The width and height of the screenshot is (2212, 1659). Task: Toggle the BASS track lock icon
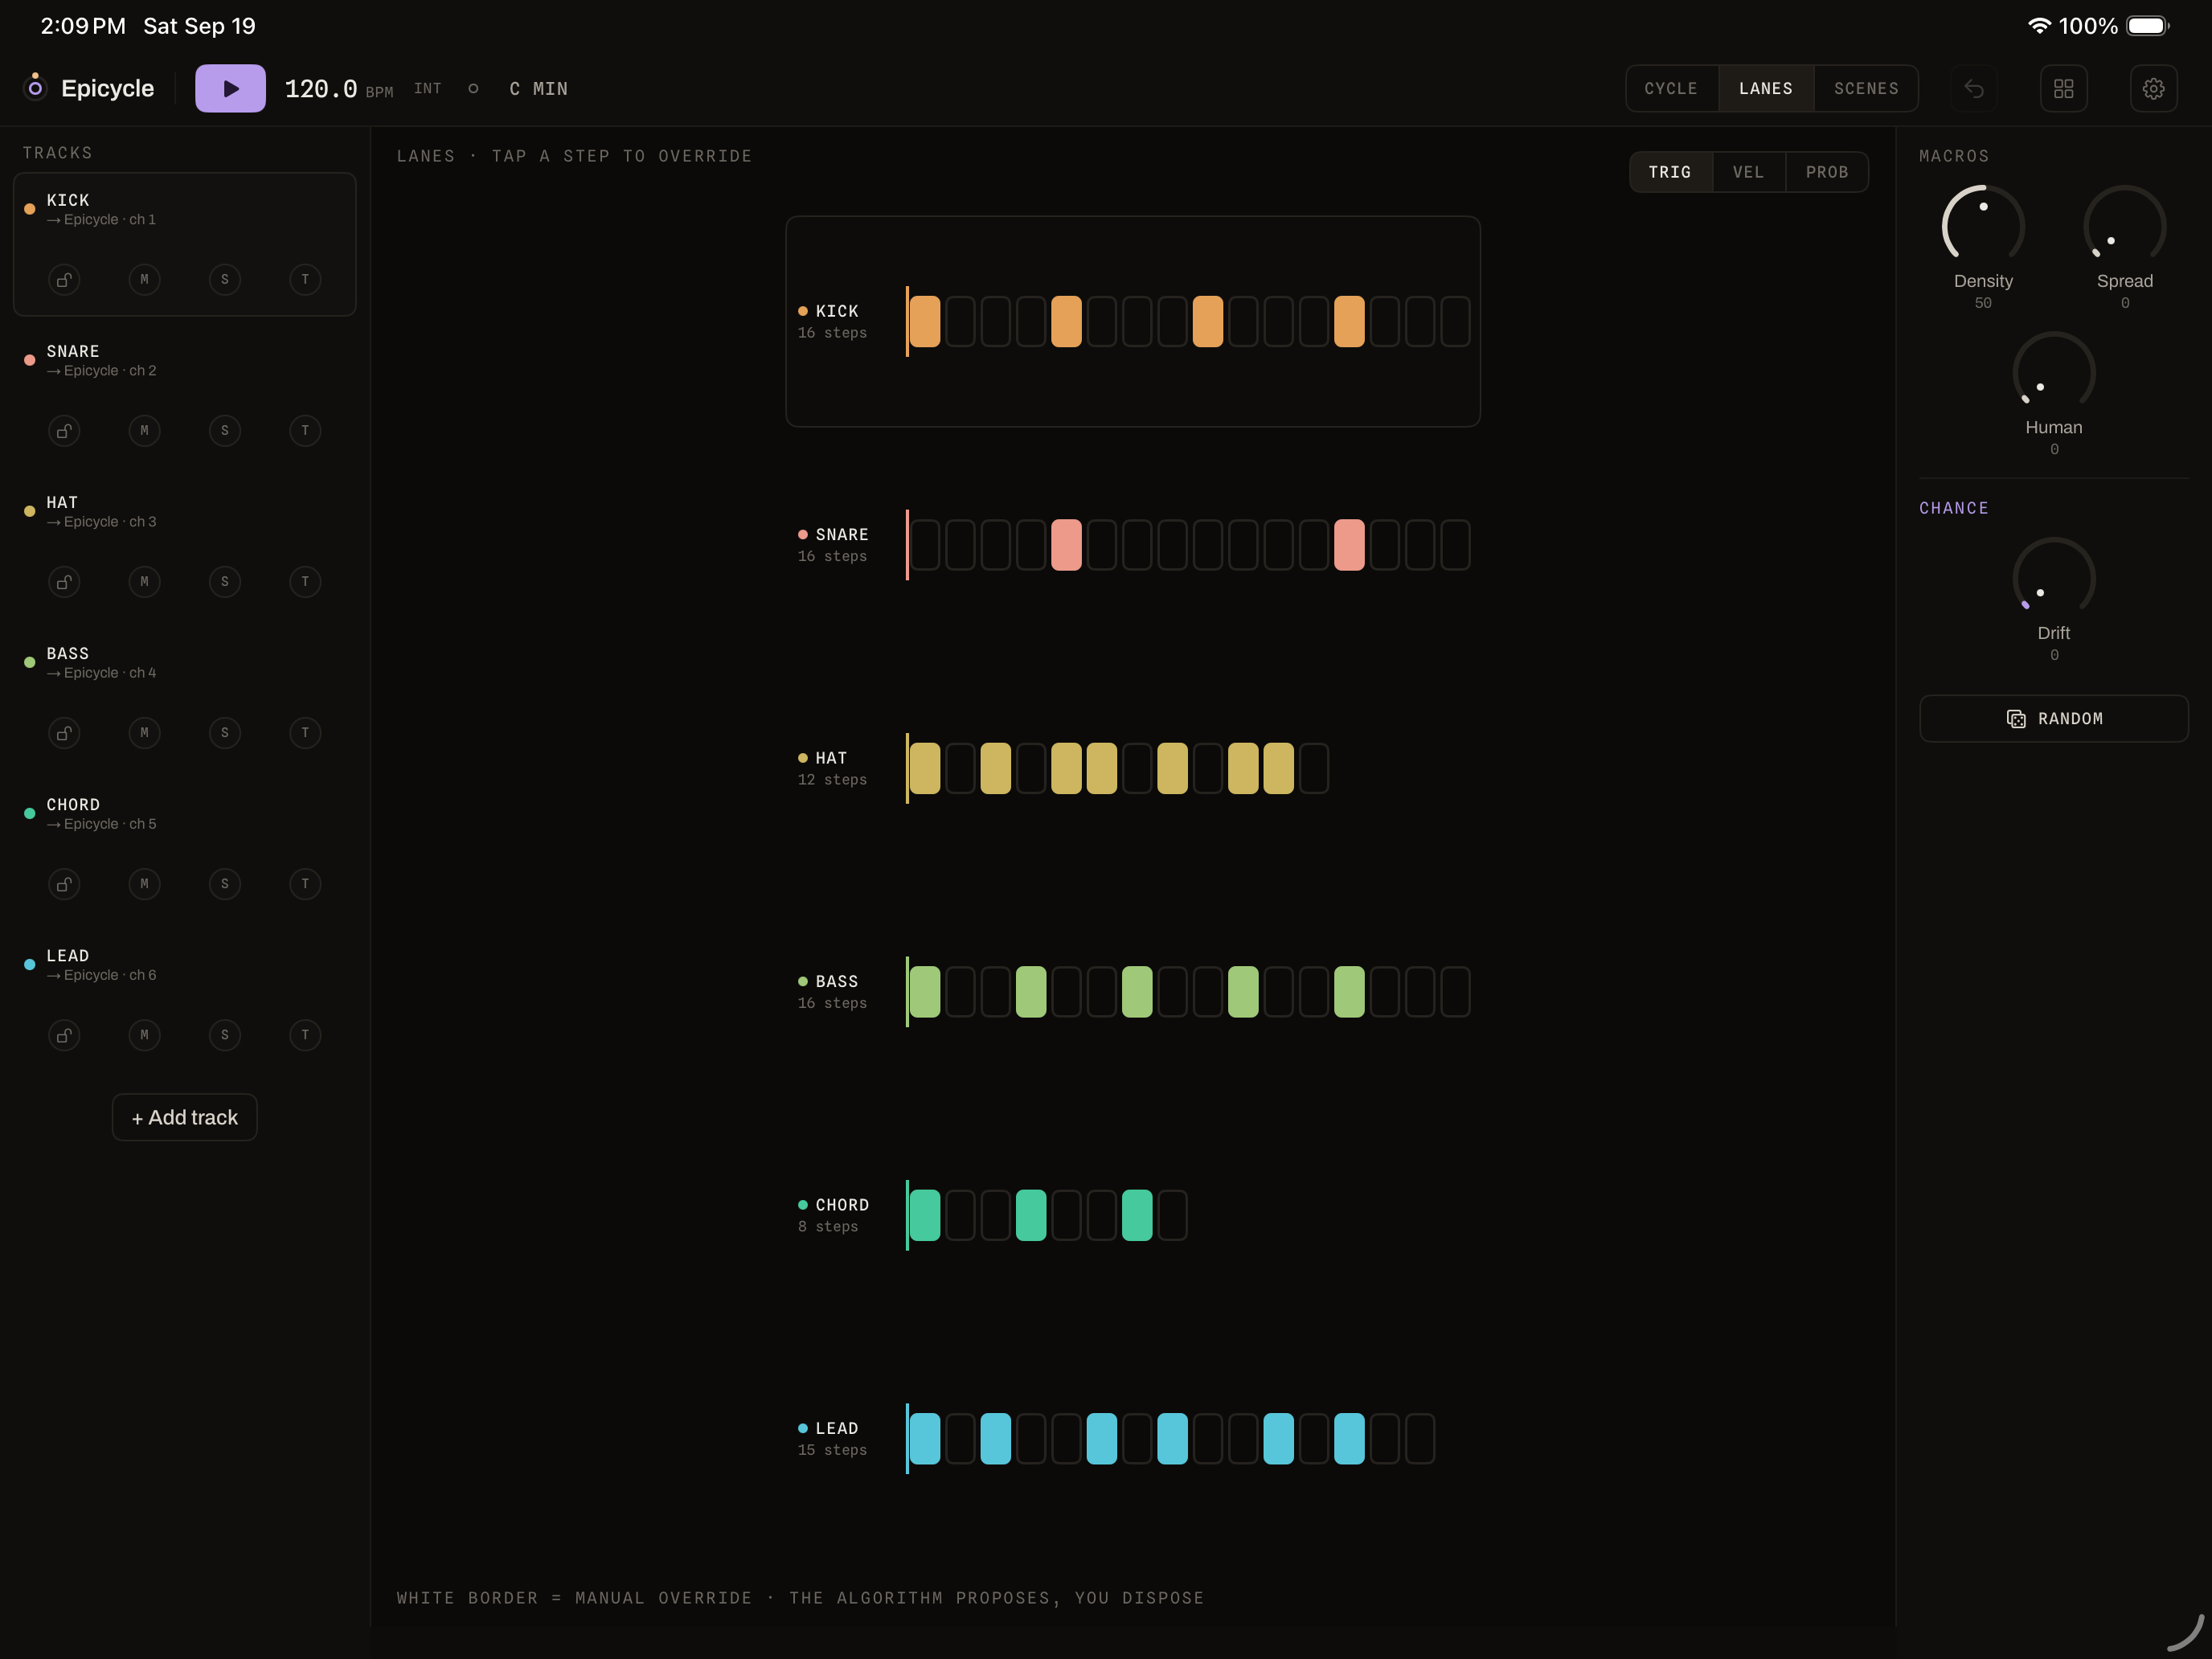pyautogui.click(x=64, y=733)
